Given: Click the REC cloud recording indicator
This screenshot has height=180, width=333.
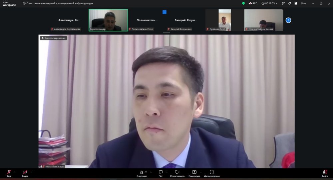Looking at the screenshot, I should [x=253, y=3].
